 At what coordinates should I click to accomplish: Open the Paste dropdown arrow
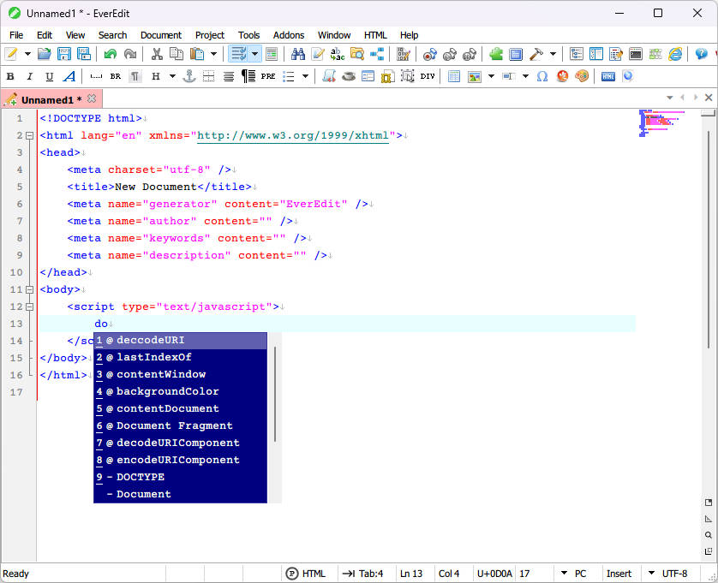[213, 54]
